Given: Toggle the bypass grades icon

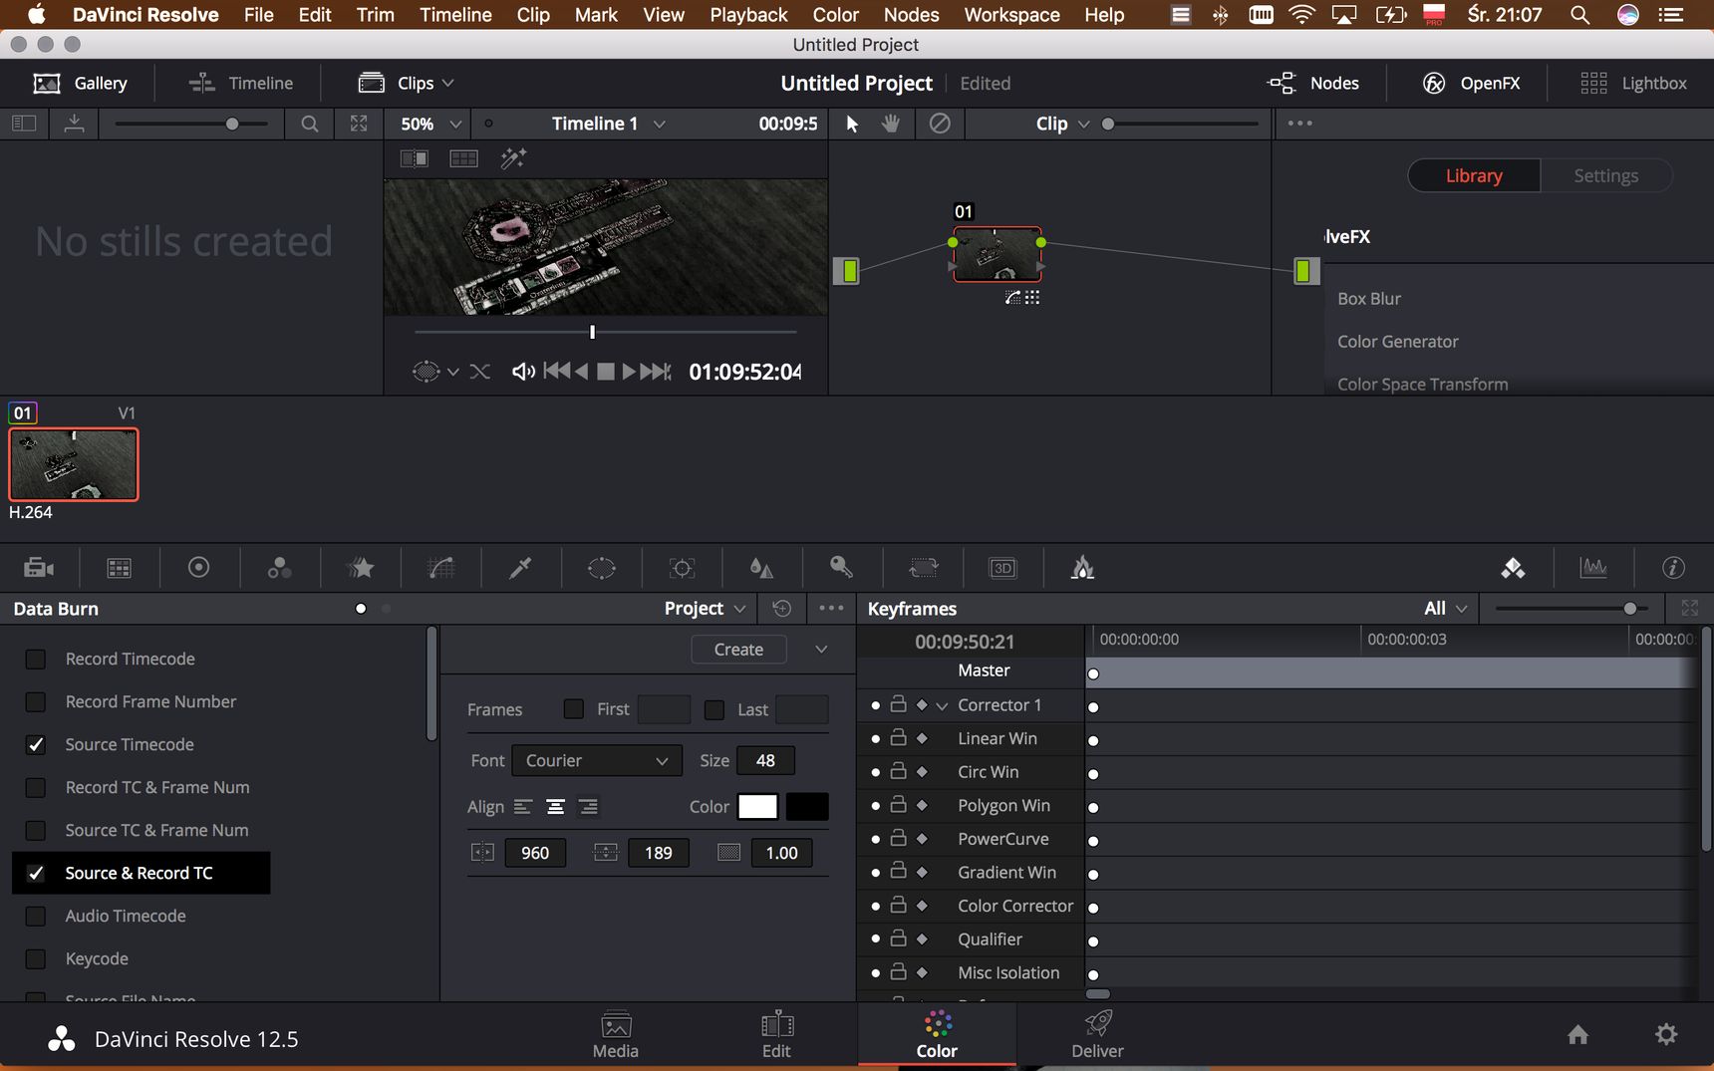Looking at the screenshot, I should 940,124.
